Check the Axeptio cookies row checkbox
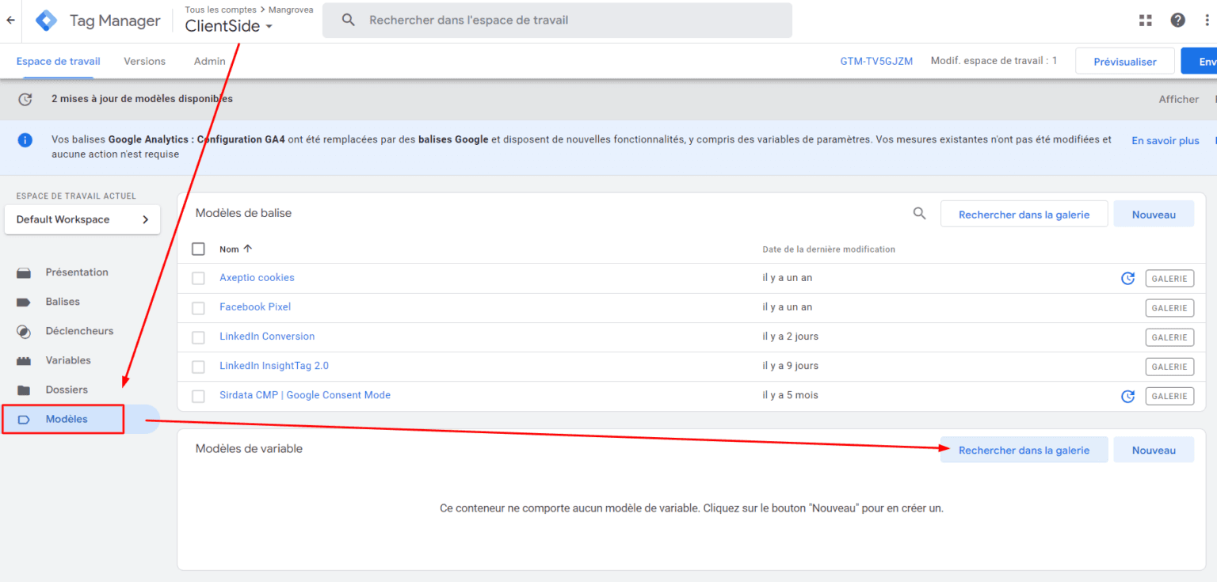This screenshot has width=1217, height=582. click(198, 279)
